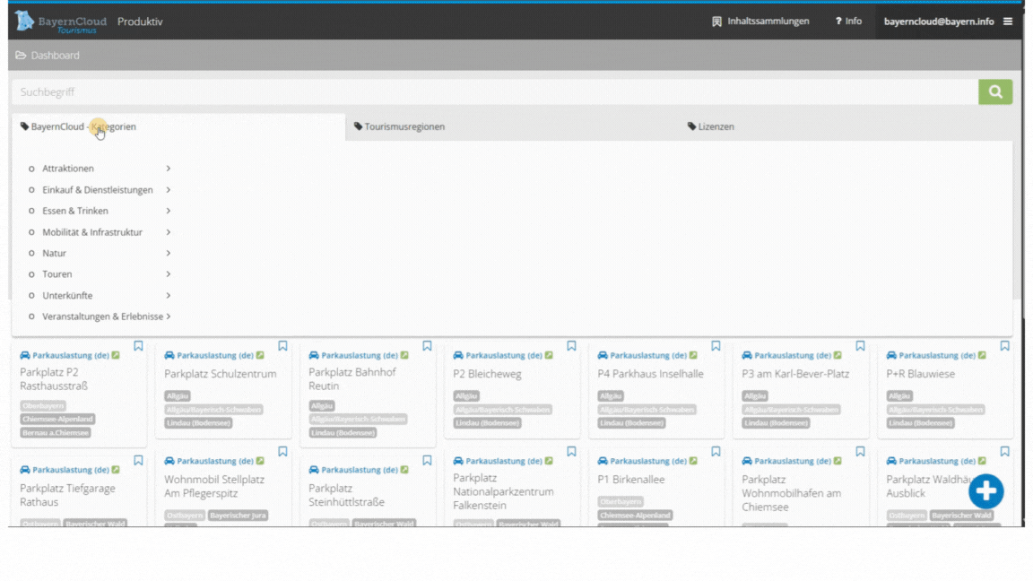Expand the Einkauf & Dienstleistungen chevron

(169, 190)
